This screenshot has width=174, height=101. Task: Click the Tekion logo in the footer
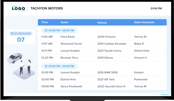pyautogui.click(x=165, y=94)
